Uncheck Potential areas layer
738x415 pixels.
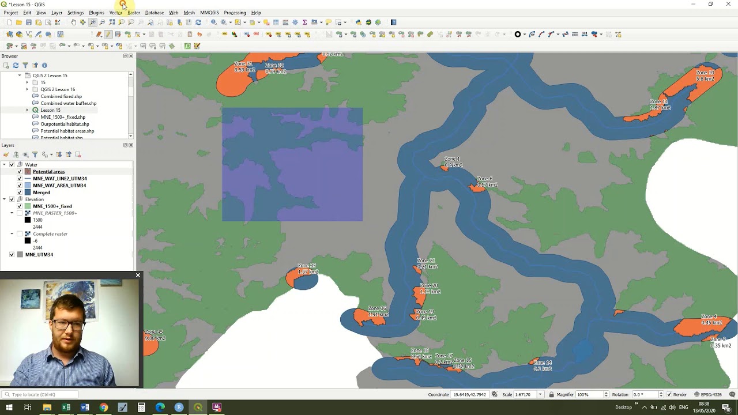[20, 172]
